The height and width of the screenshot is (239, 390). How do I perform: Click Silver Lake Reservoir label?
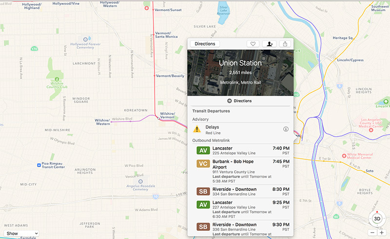point(223,10)
